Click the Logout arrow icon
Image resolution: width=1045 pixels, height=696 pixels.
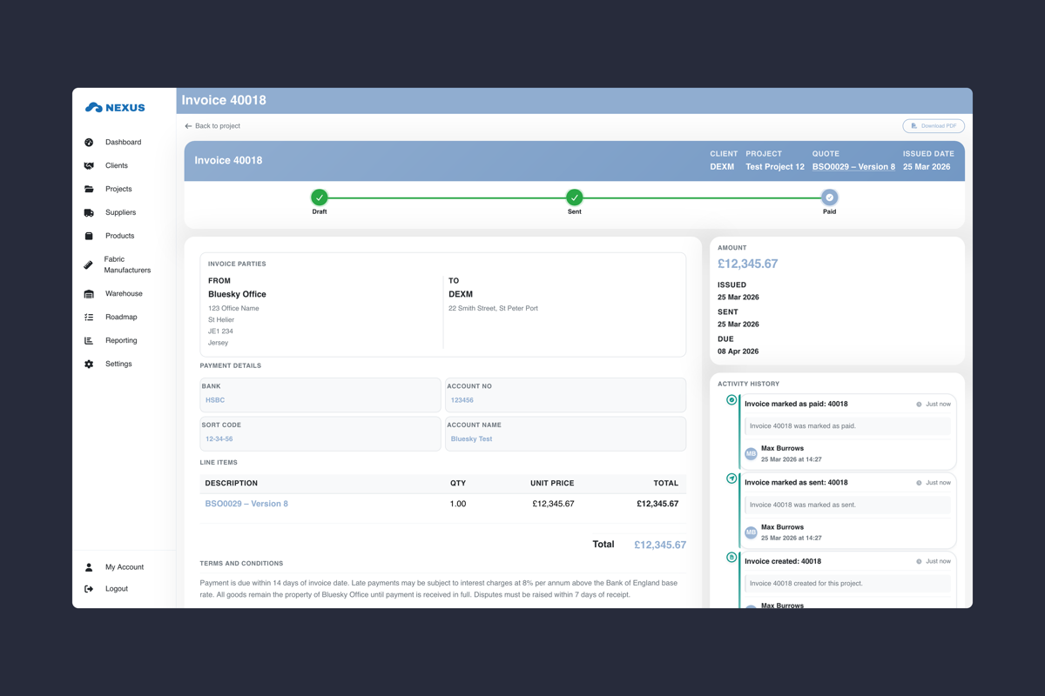pyautogui.click(x=89, y=589)
